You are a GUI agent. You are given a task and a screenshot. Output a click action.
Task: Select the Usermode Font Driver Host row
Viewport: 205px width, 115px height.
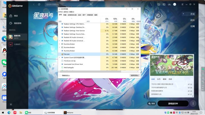point(99,64)
